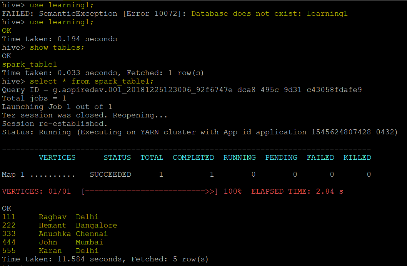
Task: Click the KILLED column header
Action: pos(357,157)
